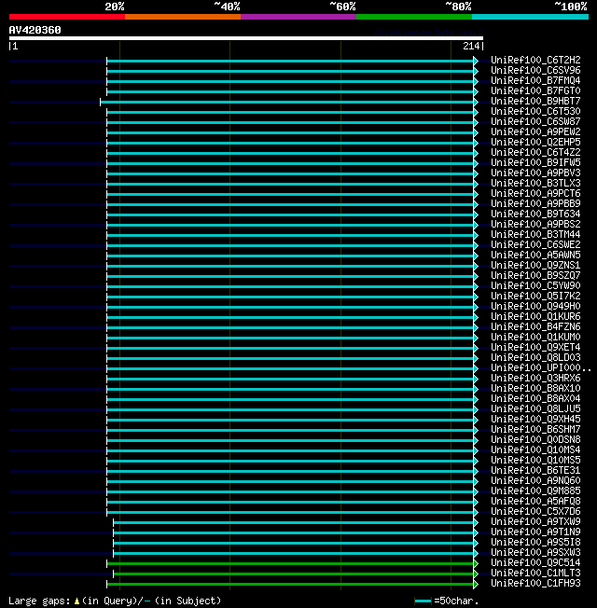The image size is (597, 608).
Task: Select the UniRef100_C6SWE2 label
Action: pyautogui.click(x=535, y=244)
